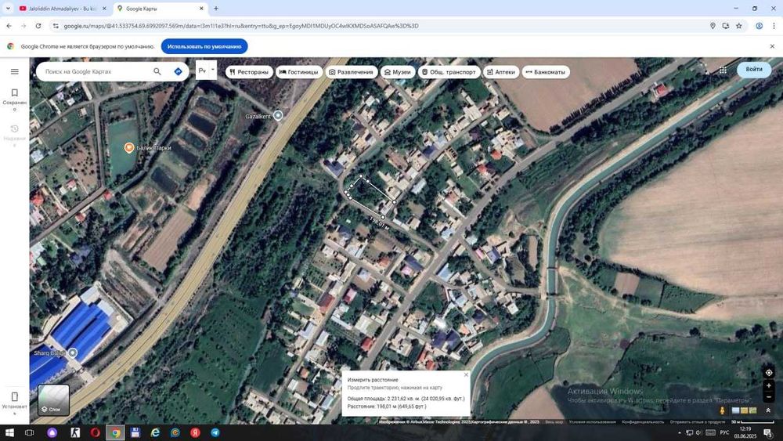783x441 pixels.
Task: Open directions with the blue arrow icon
Action: click(178, 71)
